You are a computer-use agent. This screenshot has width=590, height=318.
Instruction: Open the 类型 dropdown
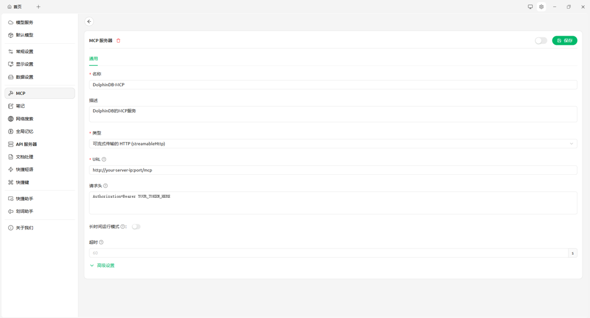click(332, 144)
